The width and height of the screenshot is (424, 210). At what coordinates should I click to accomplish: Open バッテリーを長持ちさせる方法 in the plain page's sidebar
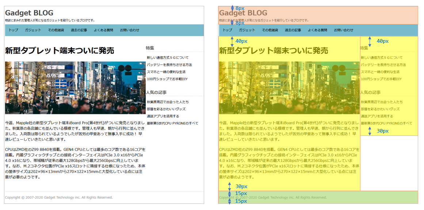click(169, 65)
